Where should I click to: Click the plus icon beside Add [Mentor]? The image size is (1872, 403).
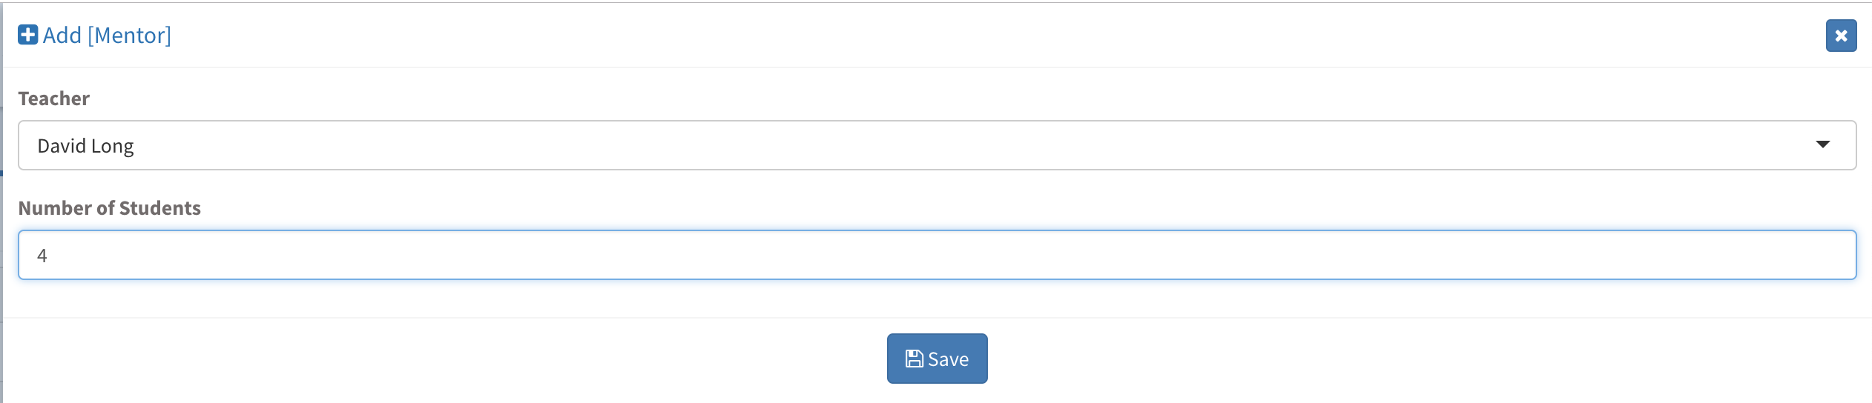(x=28, y=35)
